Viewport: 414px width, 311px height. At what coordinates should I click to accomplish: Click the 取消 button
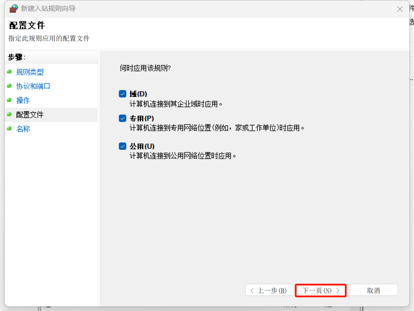click(x=374, y=291)
